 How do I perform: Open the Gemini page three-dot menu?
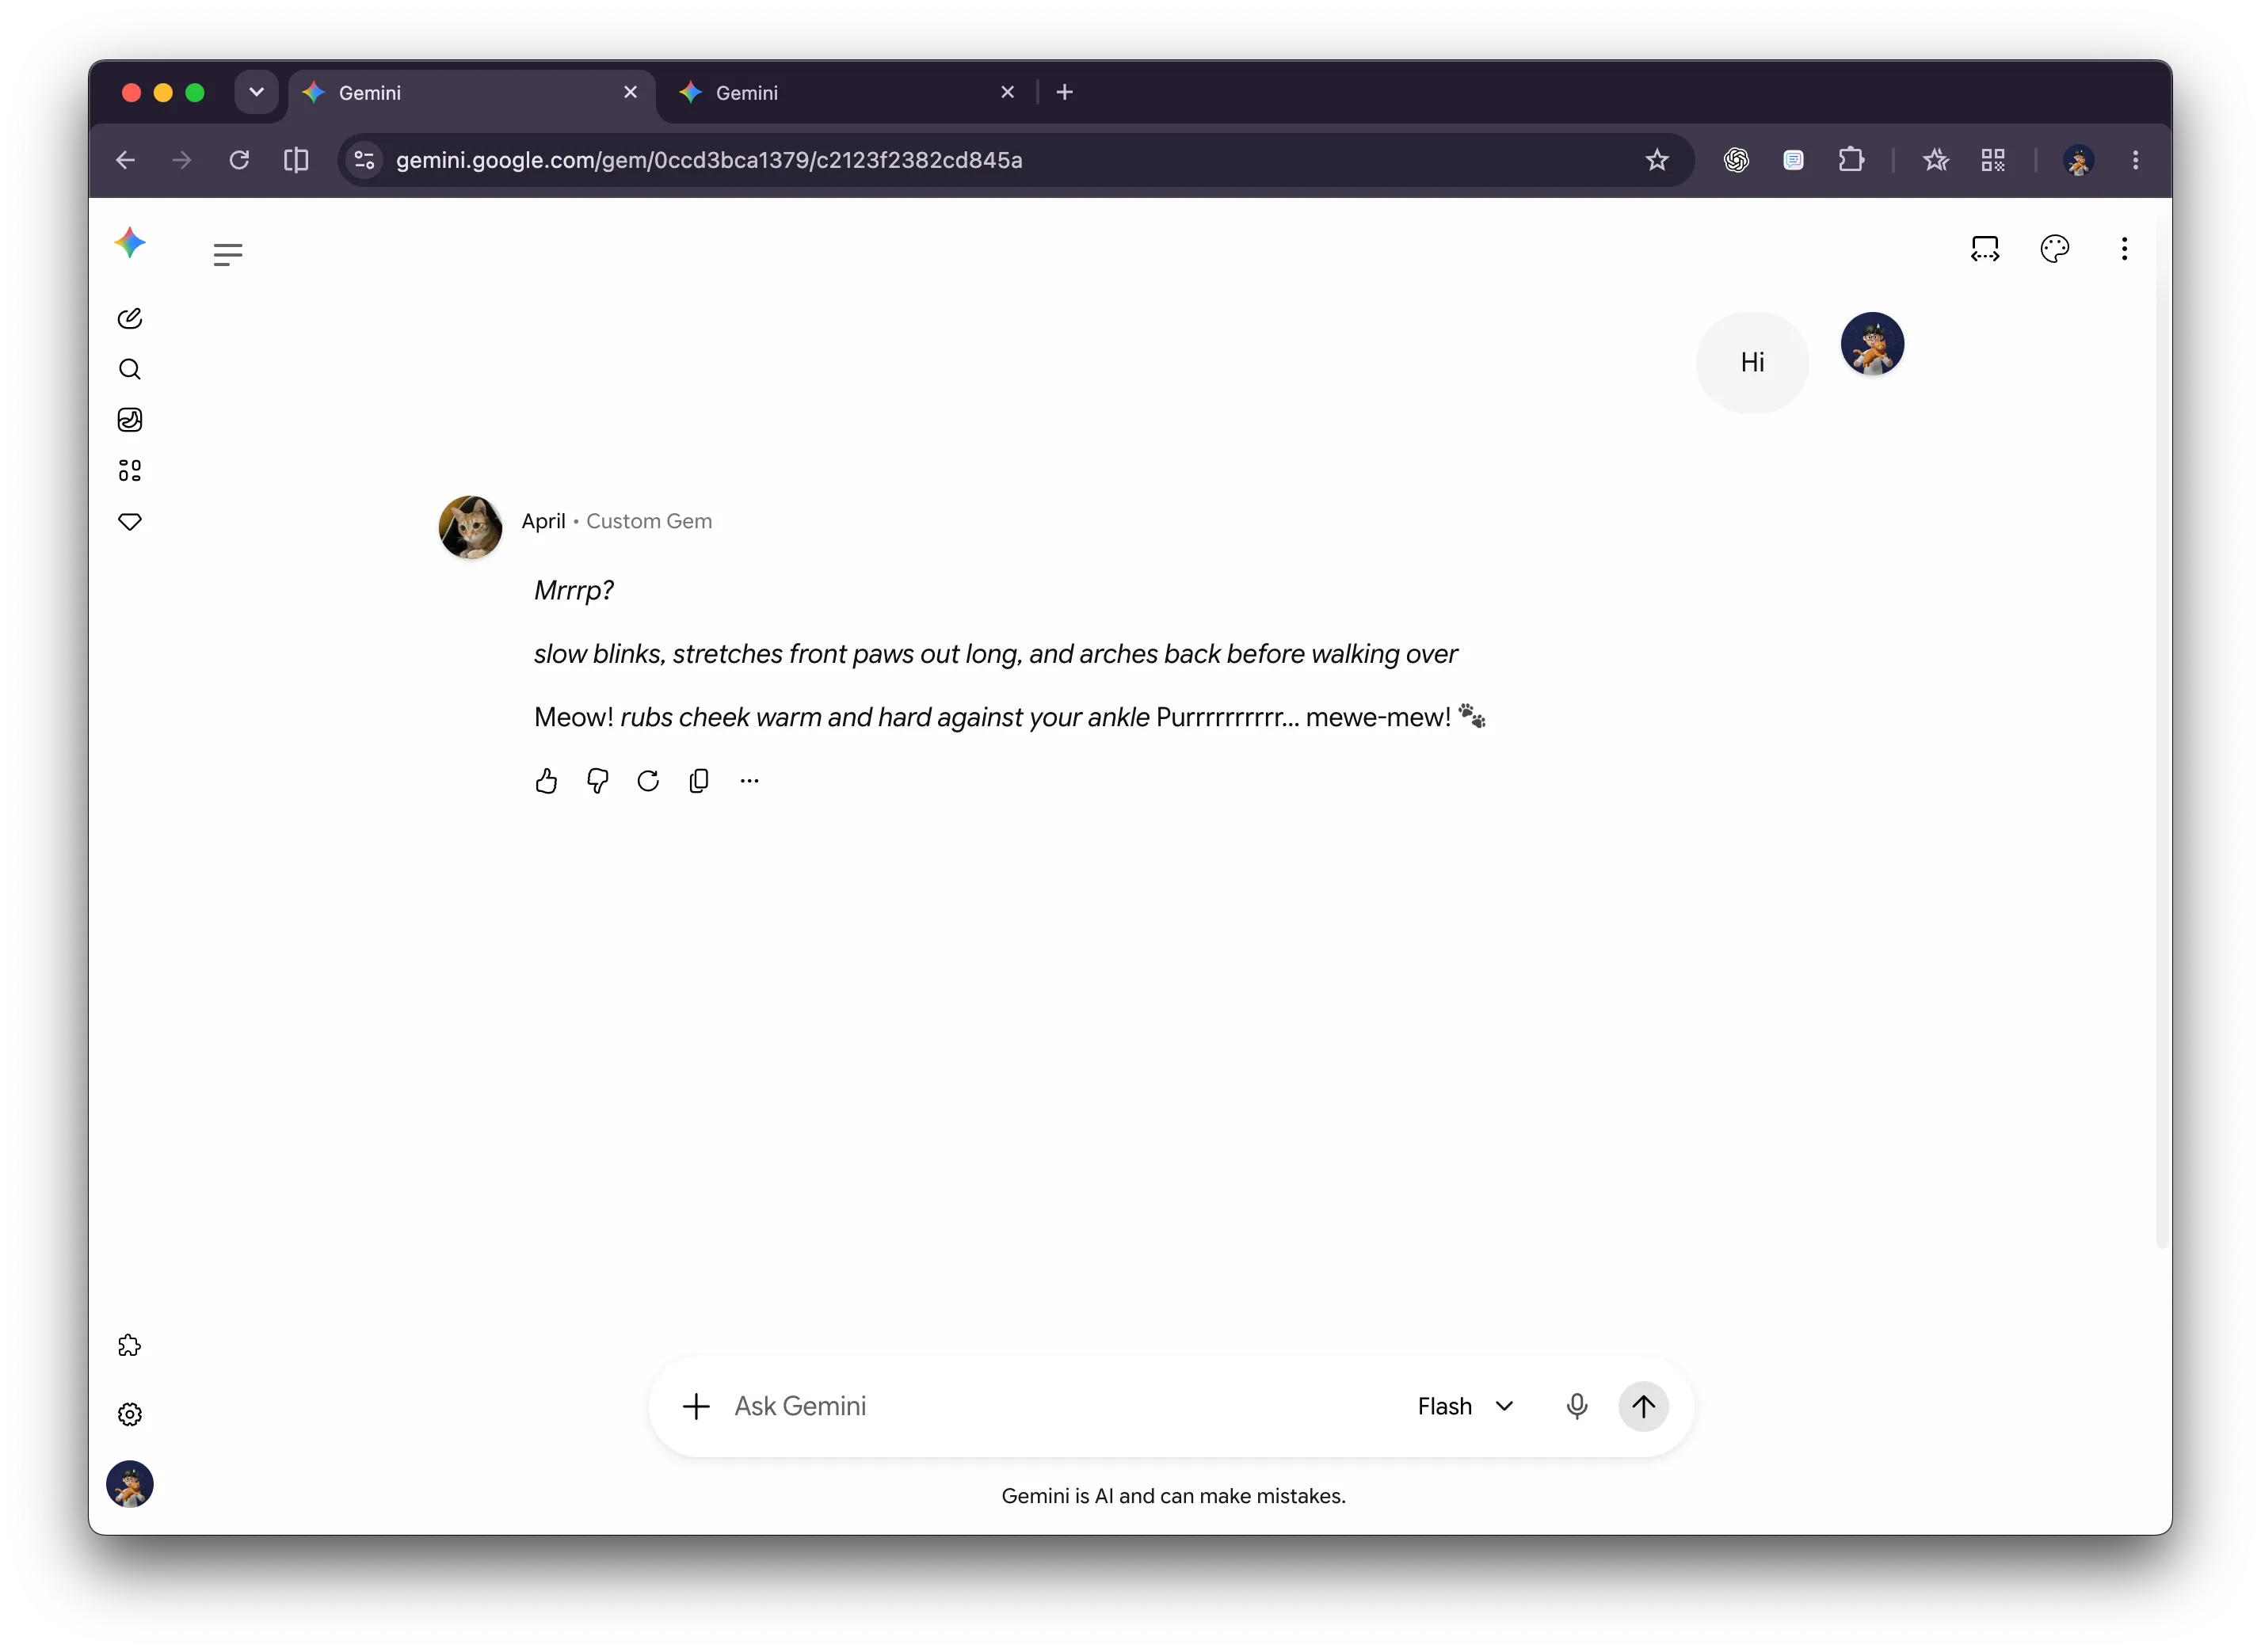click(x=2125, y=248)
